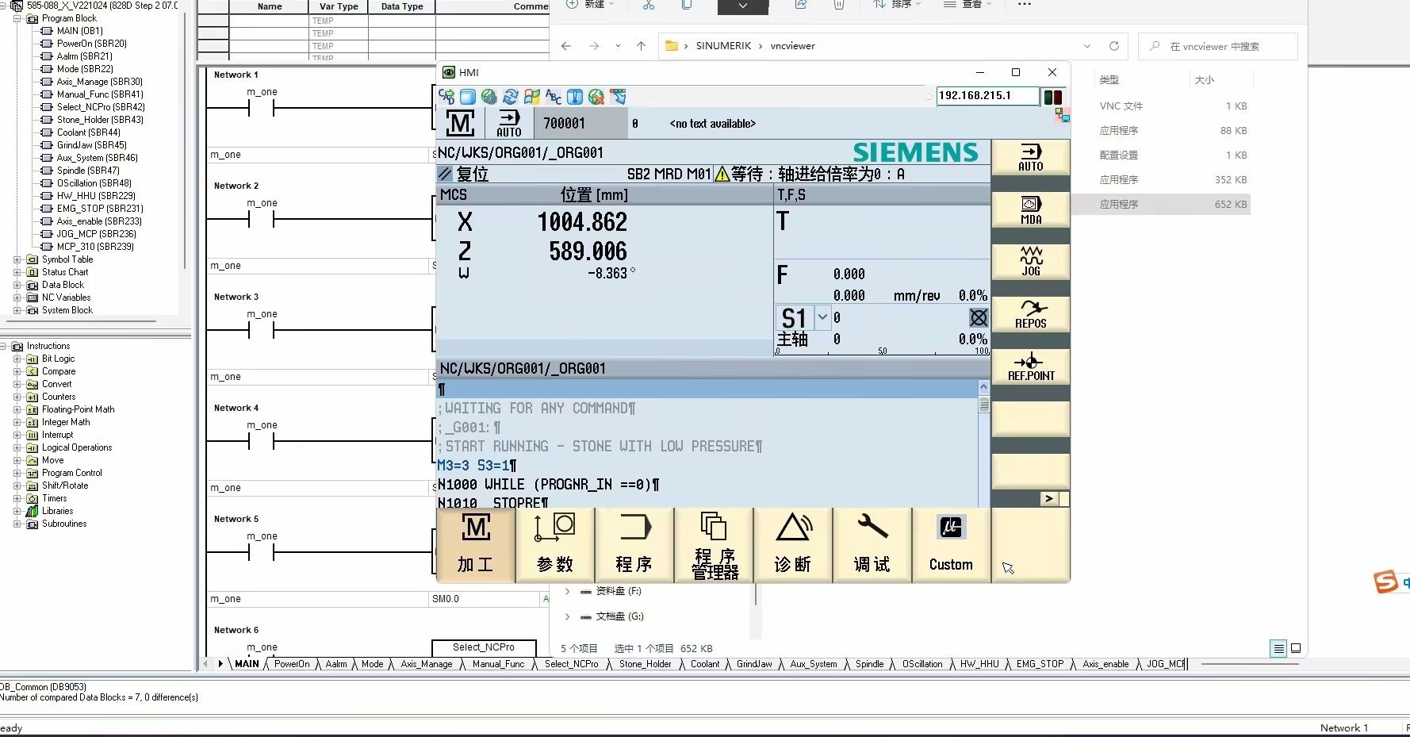
Task: Collapse the Program Block tree node
Action: pyautogui.click(x=17, y=18)
